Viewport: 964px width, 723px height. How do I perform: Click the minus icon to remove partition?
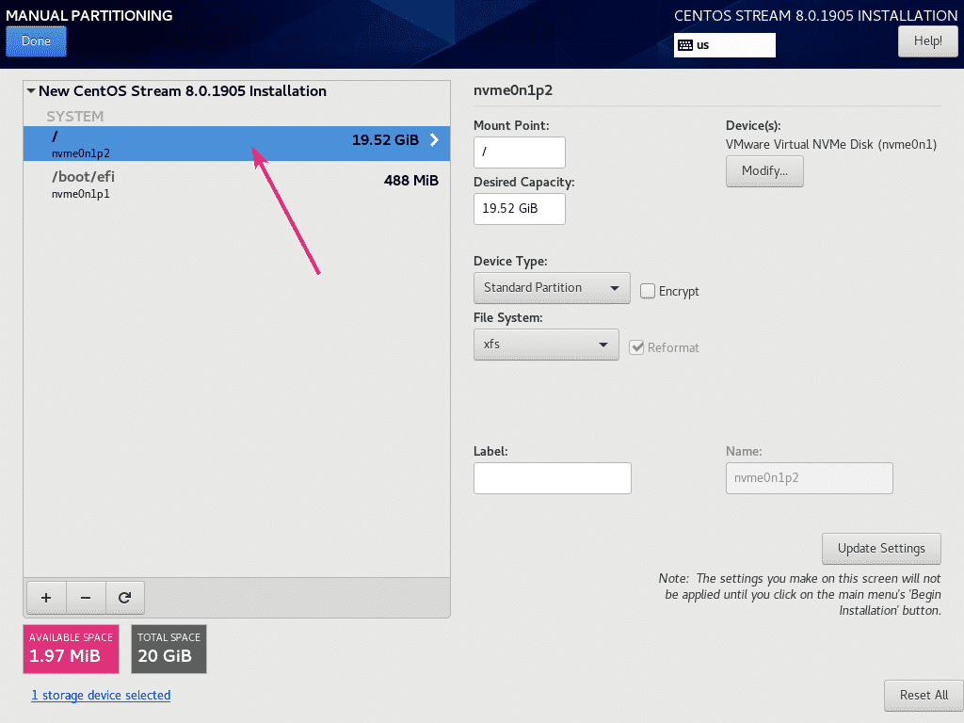coord(86,597)
